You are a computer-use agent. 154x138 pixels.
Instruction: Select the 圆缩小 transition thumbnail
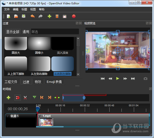pos(39,43)
